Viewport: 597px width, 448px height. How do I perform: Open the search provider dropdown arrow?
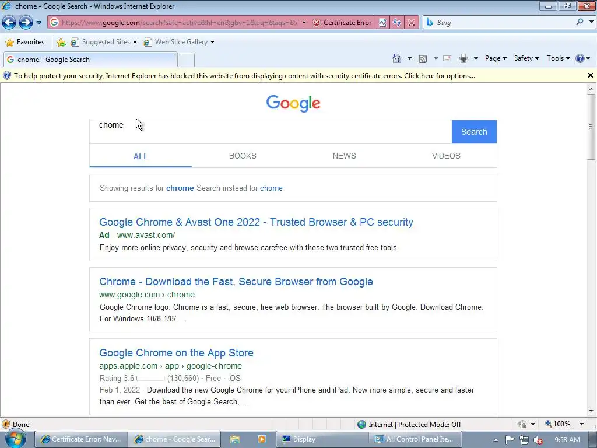[x=591, y=22]
